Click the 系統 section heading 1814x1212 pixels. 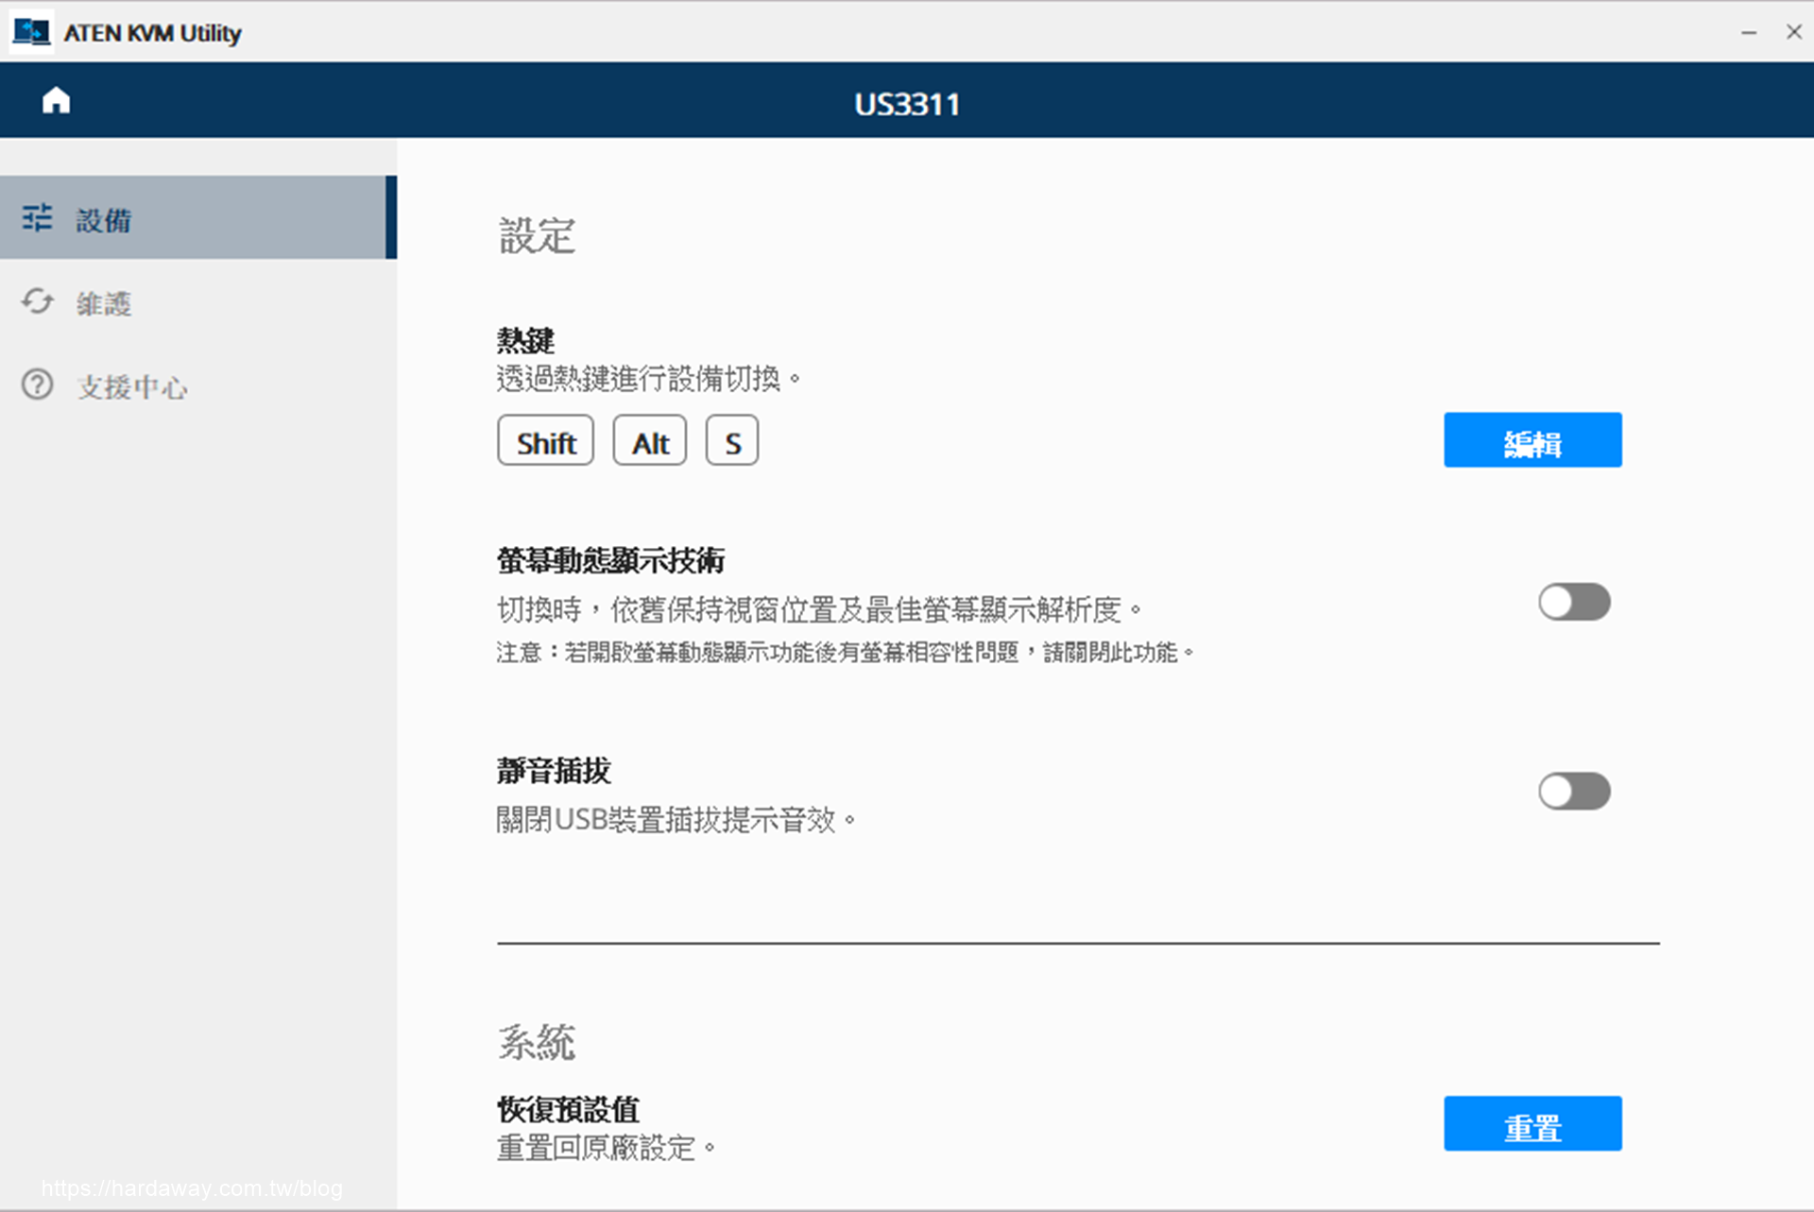tap(537, 1043)
